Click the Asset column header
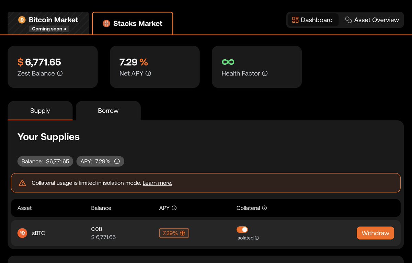The width and height of the screenshot is (412, 263). [x=25, y=208]
